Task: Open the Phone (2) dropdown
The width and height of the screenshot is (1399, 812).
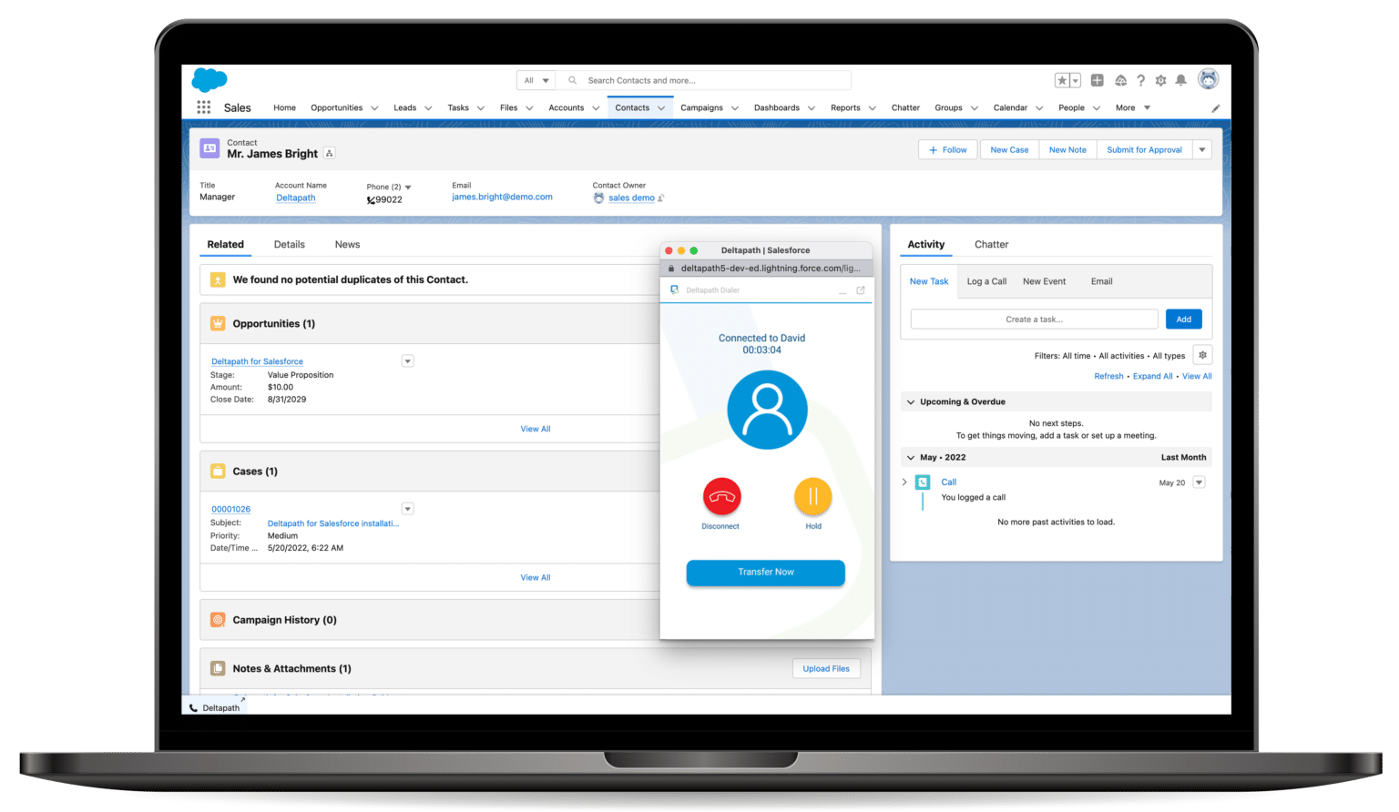Action: pyautogui.click(x=406, y=187)
